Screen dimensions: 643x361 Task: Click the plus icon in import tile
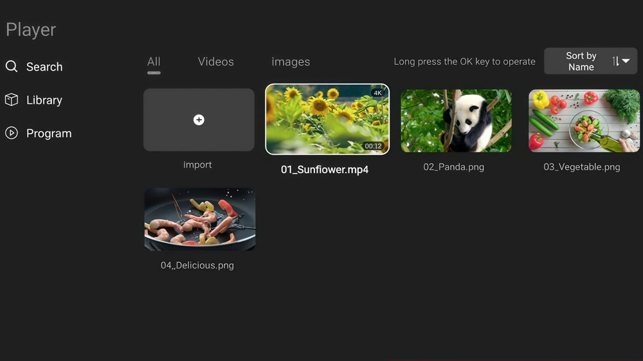199,119
